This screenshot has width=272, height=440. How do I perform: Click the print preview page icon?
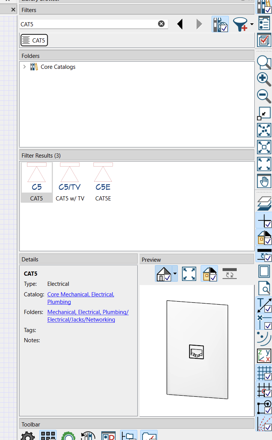click(264, 288)
